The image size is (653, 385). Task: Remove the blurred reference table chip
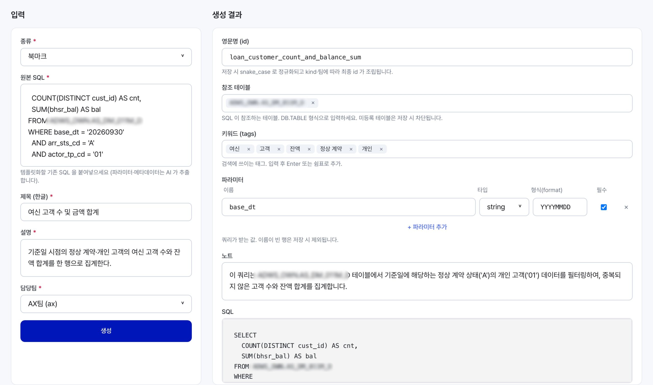point(313,103)
